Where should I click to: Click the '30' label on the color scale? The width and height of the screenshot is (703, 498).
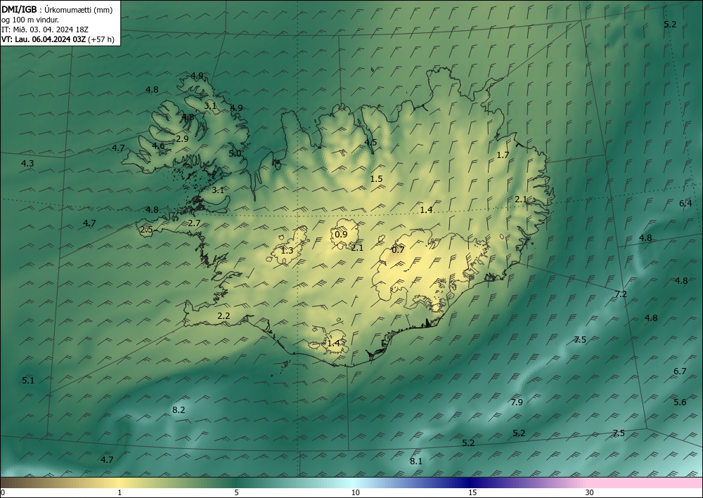(590, 493)
